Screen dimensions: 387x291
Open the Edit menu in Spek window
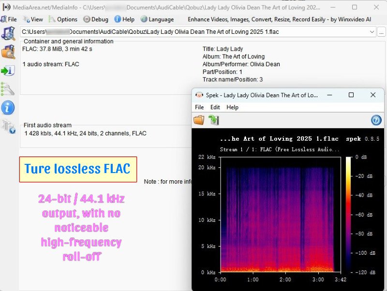click(215, 107)
